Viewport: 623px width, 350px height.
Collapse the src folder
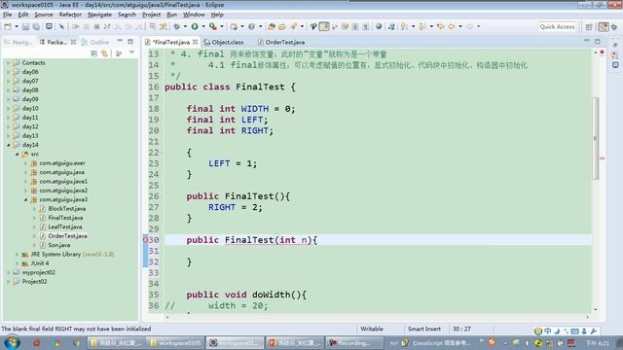[18, 154]
